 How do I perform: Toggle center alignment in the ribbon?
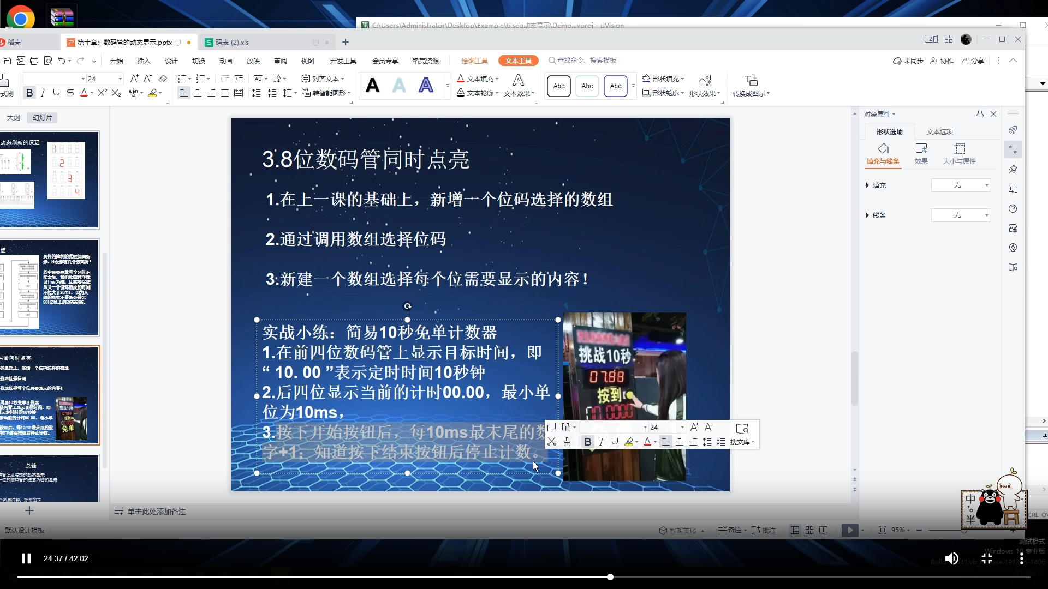pyautogui.click(x=198, y=93)
